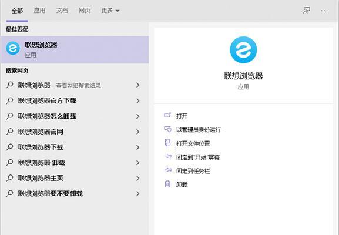
Task: Click search icon beside 联想浏览器官网
Action: coord(9,132)
